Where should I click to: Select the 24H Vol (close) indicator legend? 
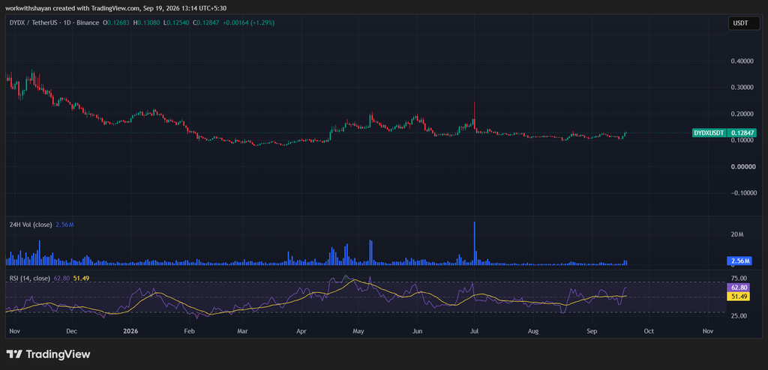(30, 225)
